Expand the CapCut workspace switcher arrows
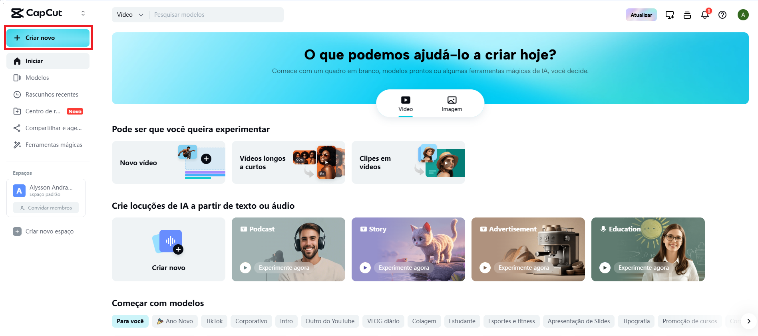 83,13
